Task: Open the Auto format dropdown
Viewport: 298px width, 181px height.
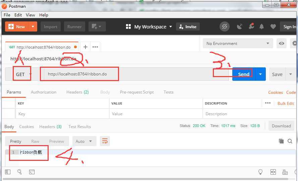Action: click(x=84, y=141)
